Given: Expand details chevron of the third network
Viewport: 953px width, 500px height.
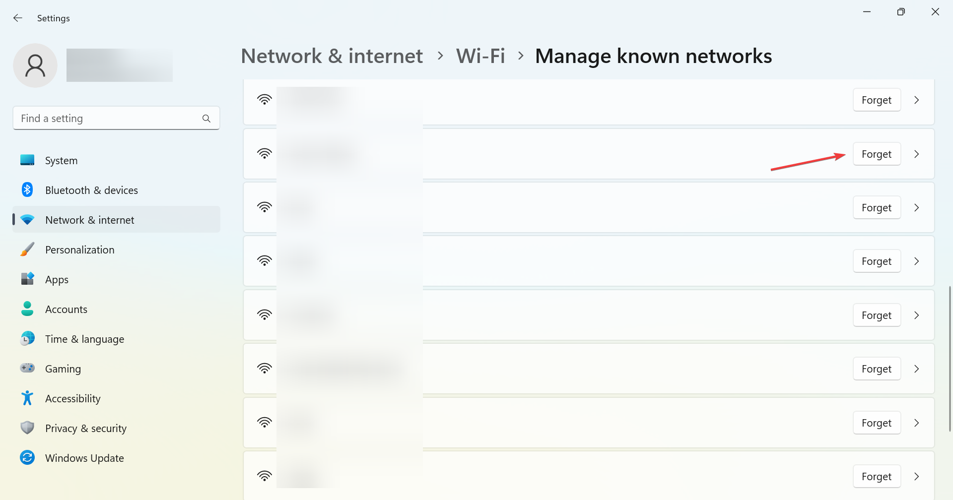Looking at the screenshot, I should pyautogui.click(x=917, y=208).
